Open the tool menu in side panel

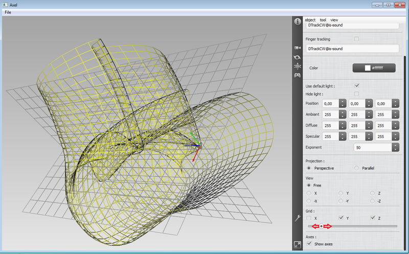[x=323, y=20]
